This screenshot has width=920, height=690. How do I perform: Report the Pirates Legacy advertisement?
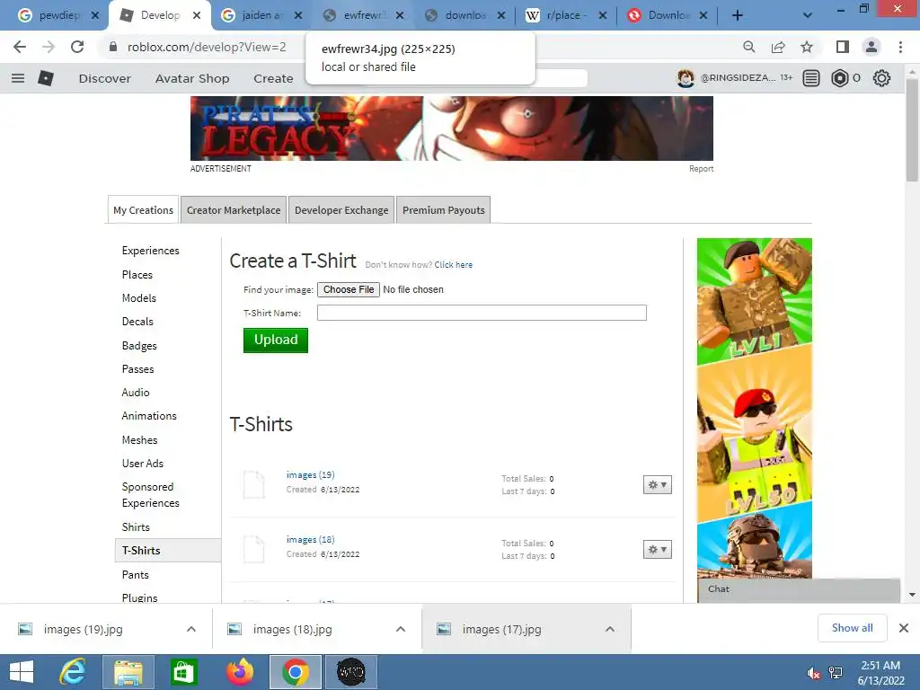tap(701, 169)
